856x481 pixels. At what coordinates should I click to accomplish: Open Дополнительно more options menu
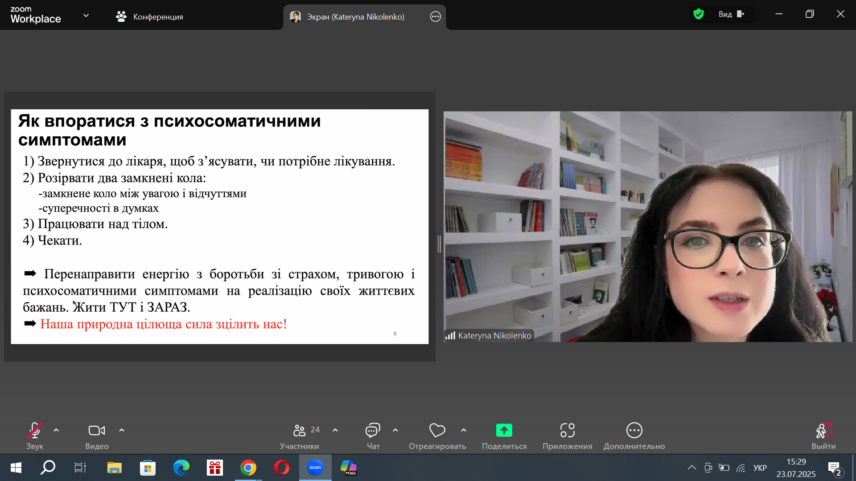coord(634,436)
